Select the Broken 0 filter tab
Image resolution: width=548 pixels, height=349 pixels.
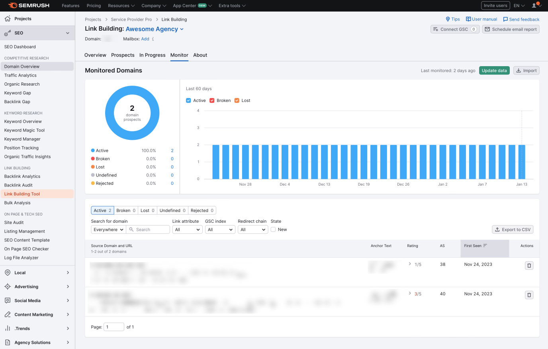point(126,210)
